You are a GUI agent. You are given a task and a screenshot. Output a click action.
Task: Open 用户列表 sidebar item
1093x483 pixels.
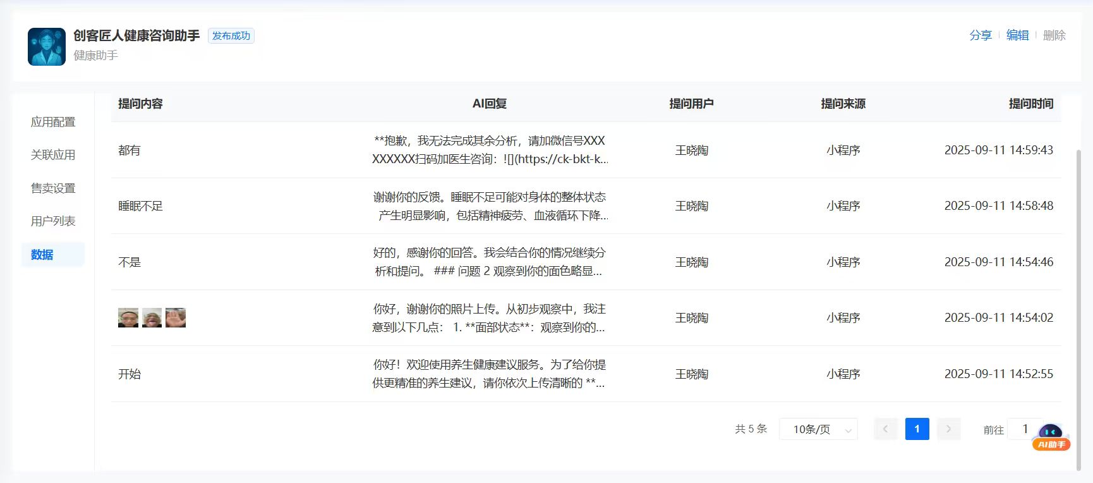coord(53,221)
